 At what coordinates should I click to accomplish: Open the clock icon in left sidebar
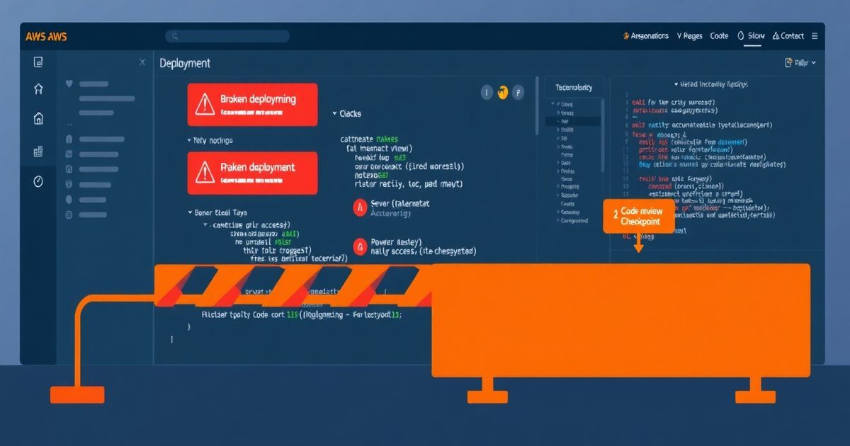click(x=38, y=182)
